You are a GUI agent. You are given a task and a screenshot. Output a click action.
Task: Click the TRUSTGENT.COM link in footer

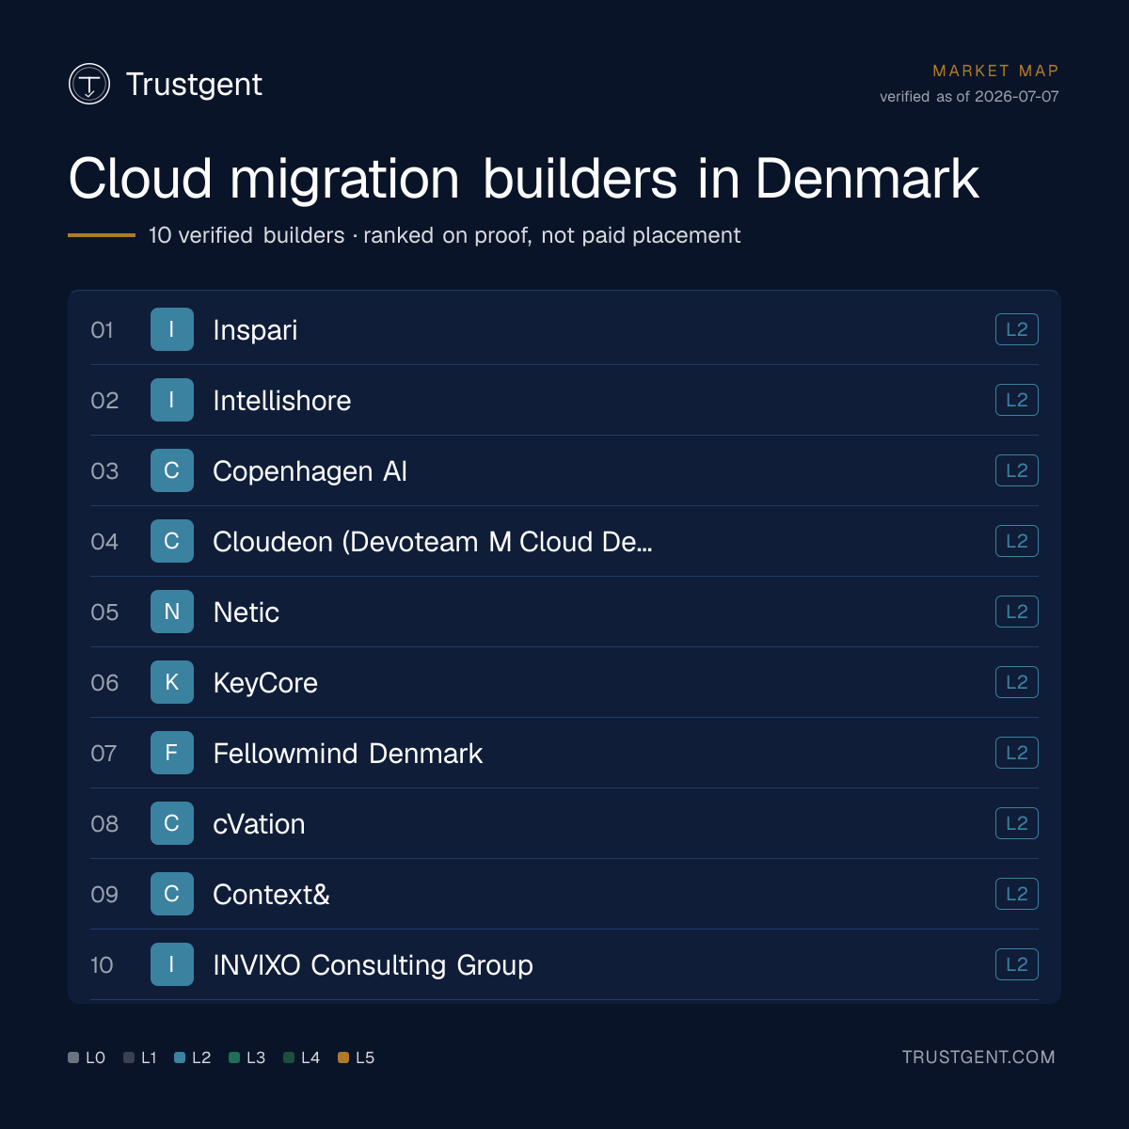(978, 1057)
